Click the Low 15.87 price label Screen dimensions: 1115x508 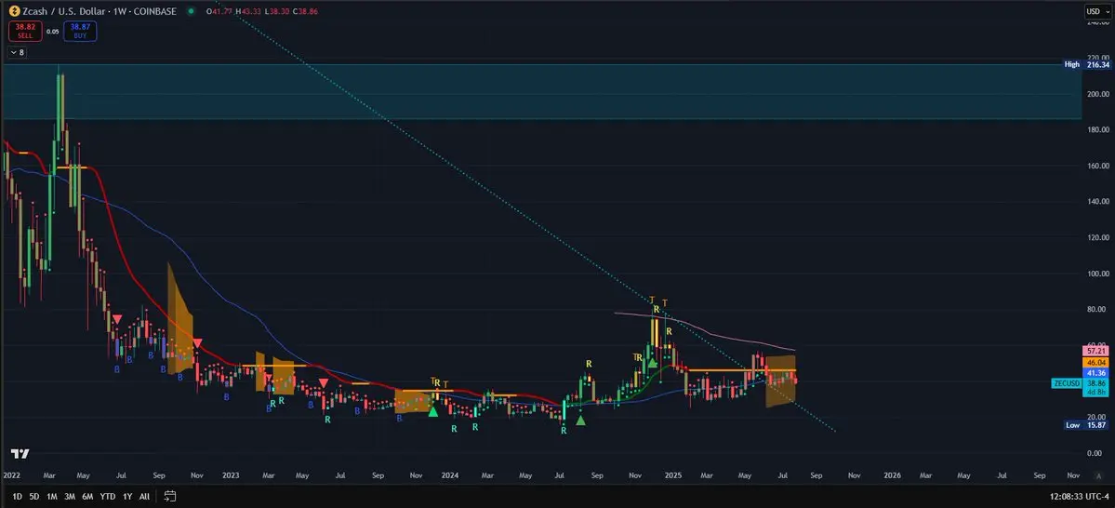pos(1085,425)
